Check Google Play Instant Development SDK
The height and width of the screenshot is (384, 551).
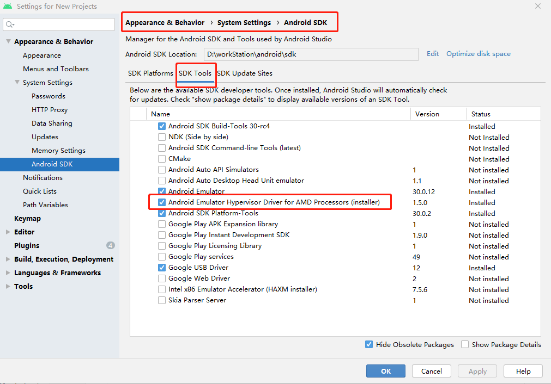point(162,234)
